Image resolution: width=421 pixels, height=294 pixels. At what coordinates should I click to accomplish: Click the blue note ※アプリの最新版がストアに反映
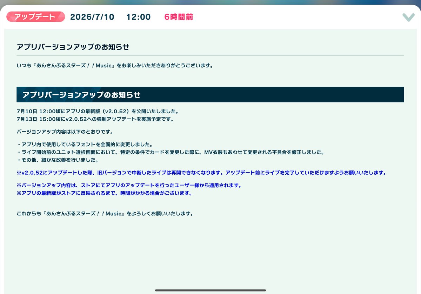click(104, 193)
